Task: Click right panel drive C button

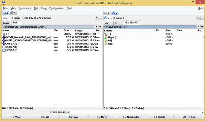Action: point(107,13)
